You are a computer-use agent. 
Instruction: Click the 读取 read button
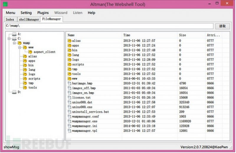tap(222, 26)
